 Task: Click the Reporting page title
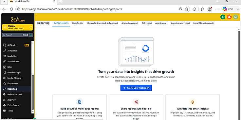(x=43, y=23)
